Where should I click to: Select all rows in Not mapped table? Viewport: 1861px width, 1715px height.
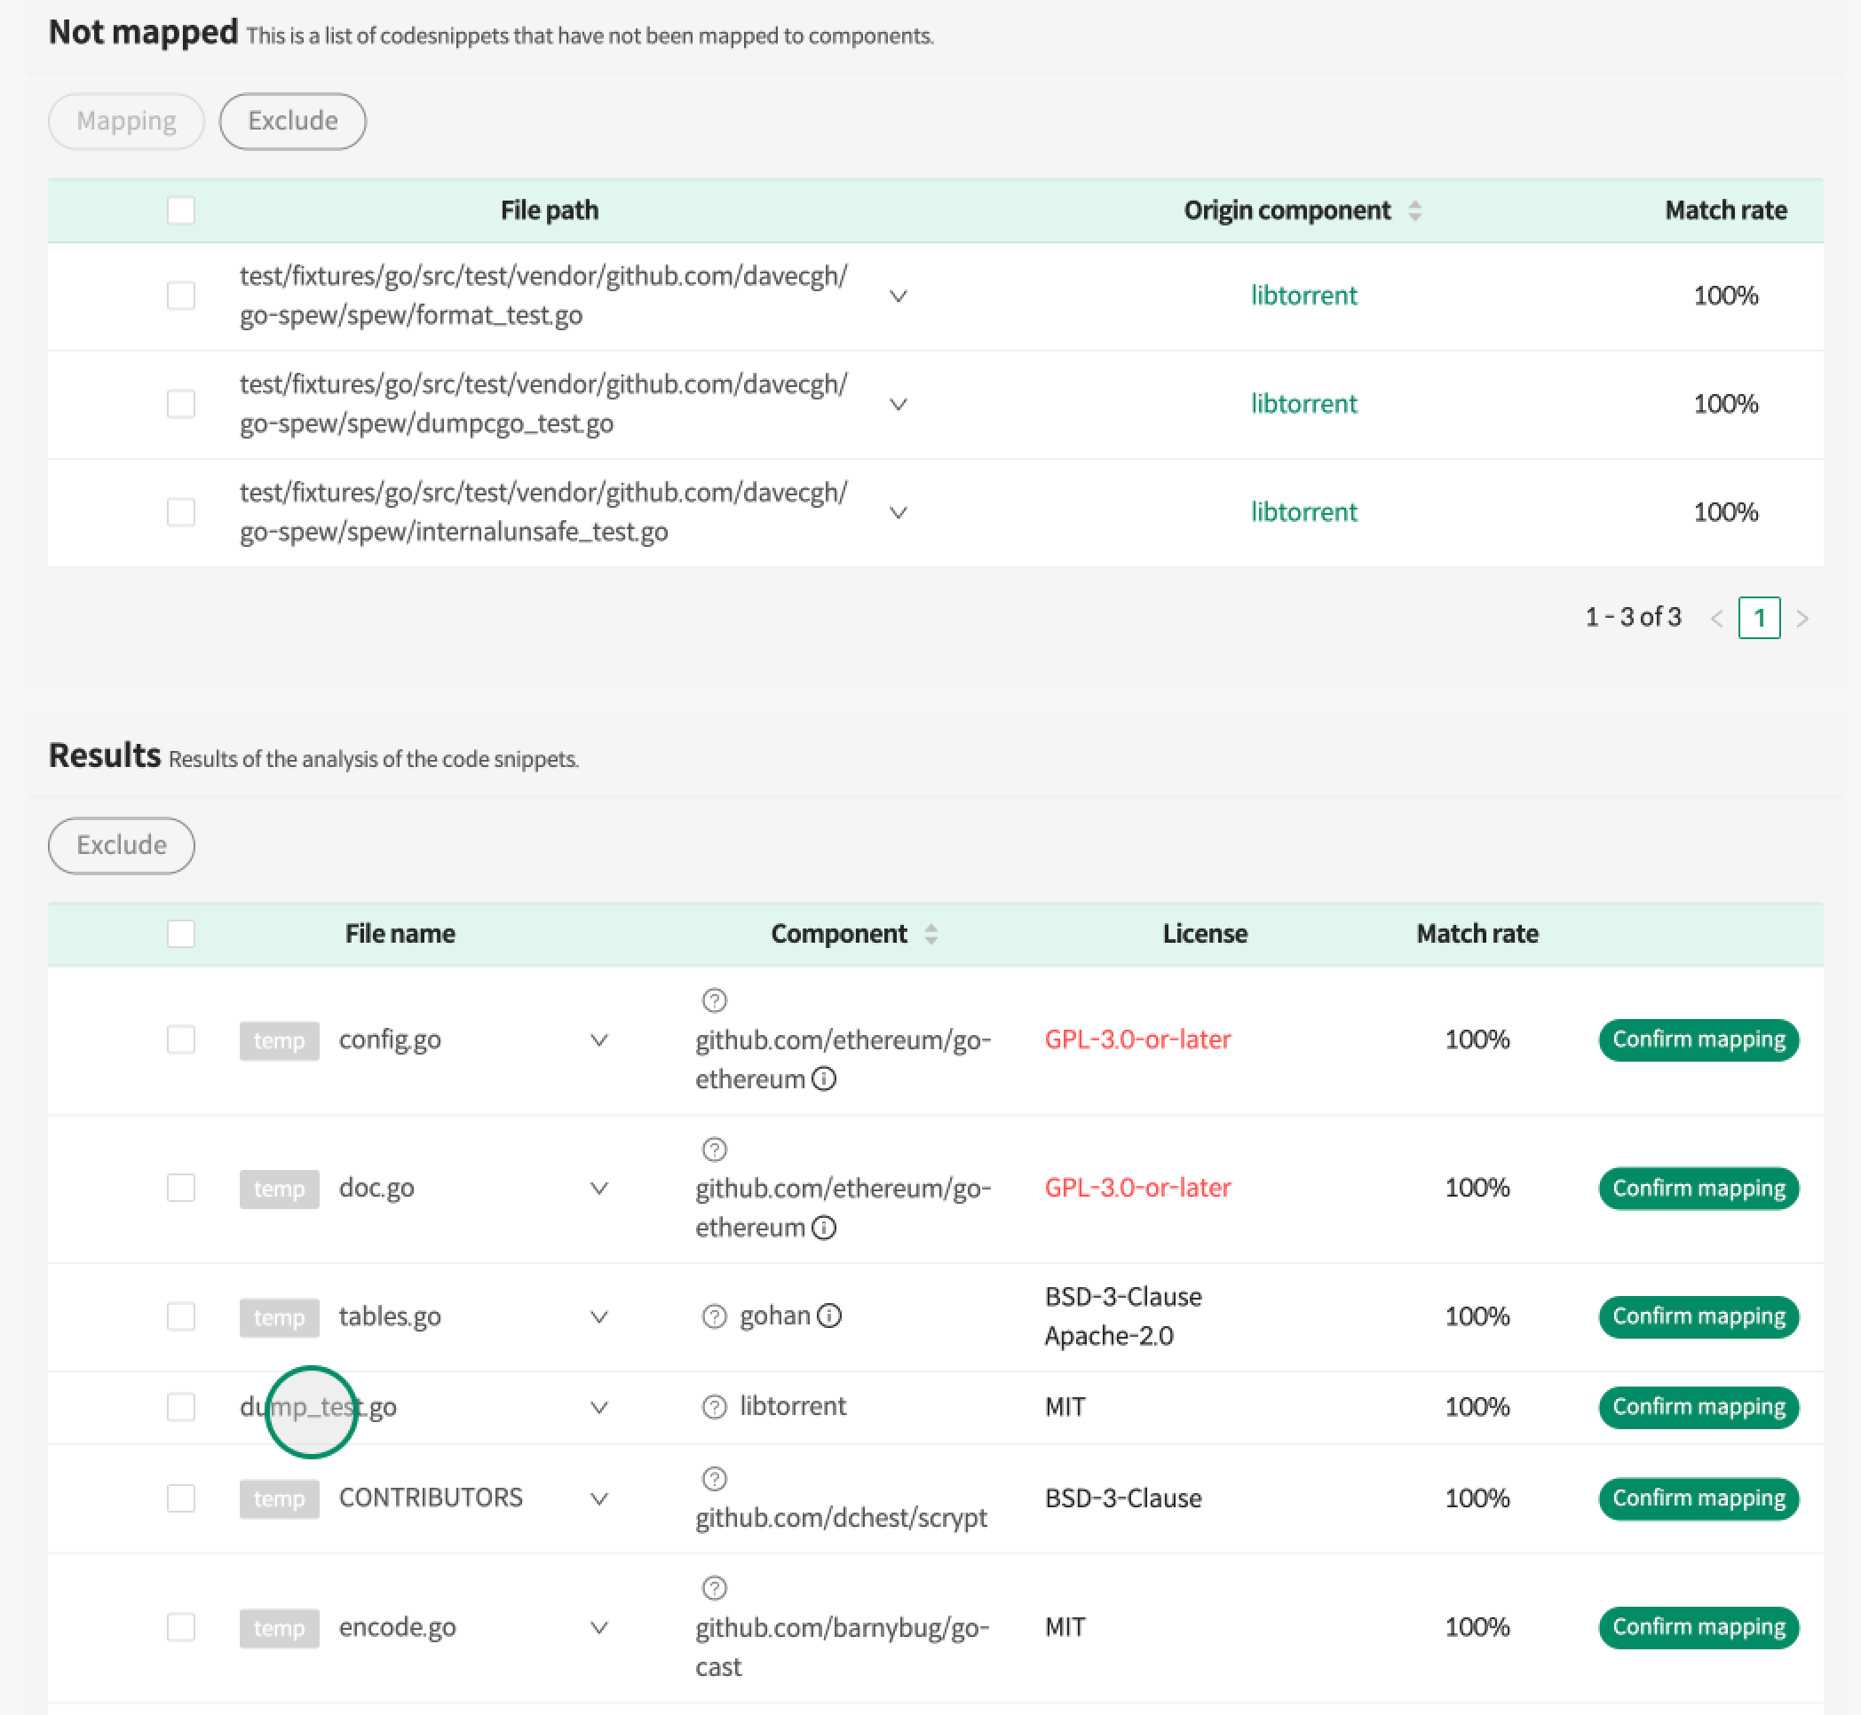pos(181,210)
